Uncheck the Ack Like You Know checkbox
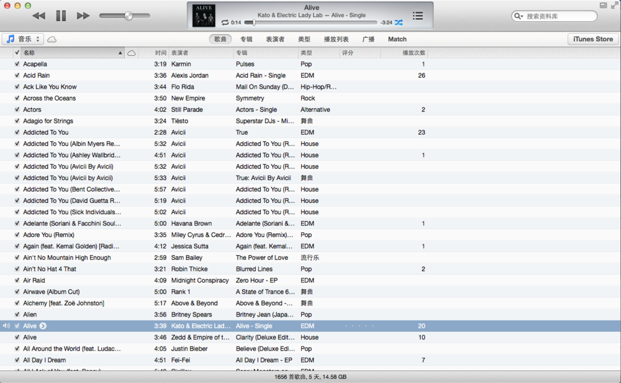Image resolution: width=621 pixels, height=383 pixels. (x=17, y=87)
